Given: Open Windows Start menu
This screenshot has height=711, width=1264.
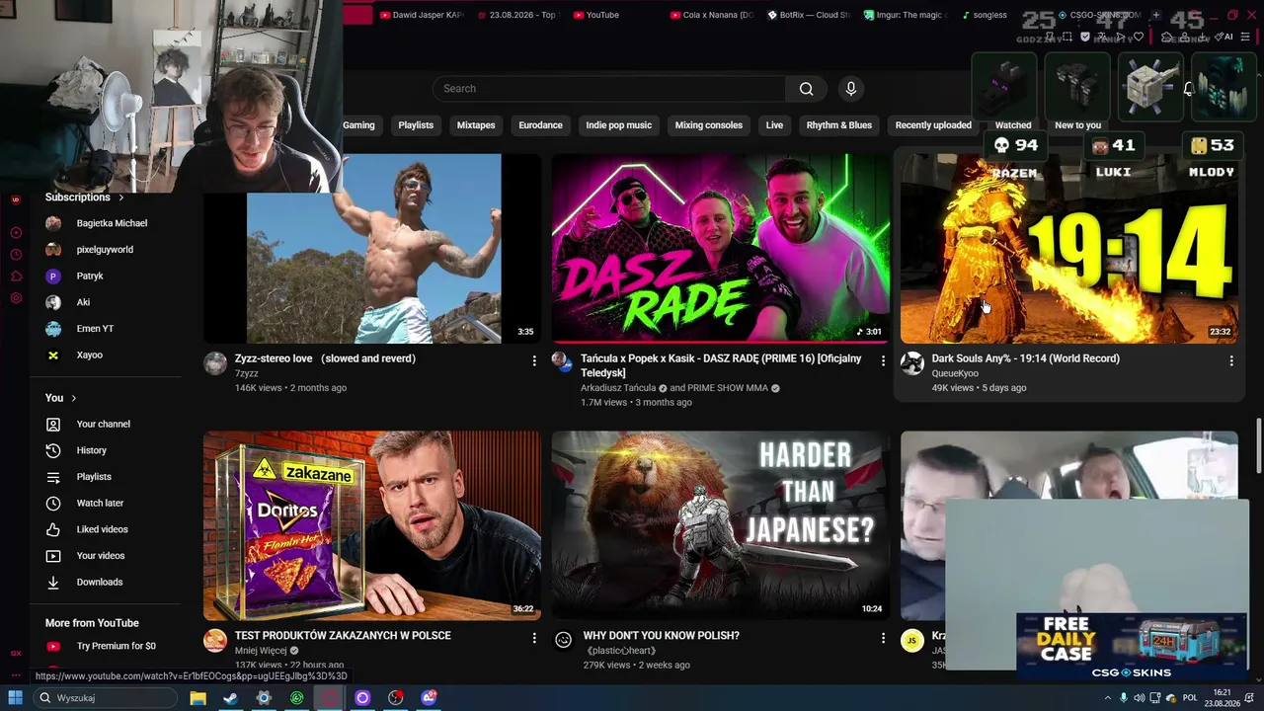Looking at the screenshot, I should [15, 698].
